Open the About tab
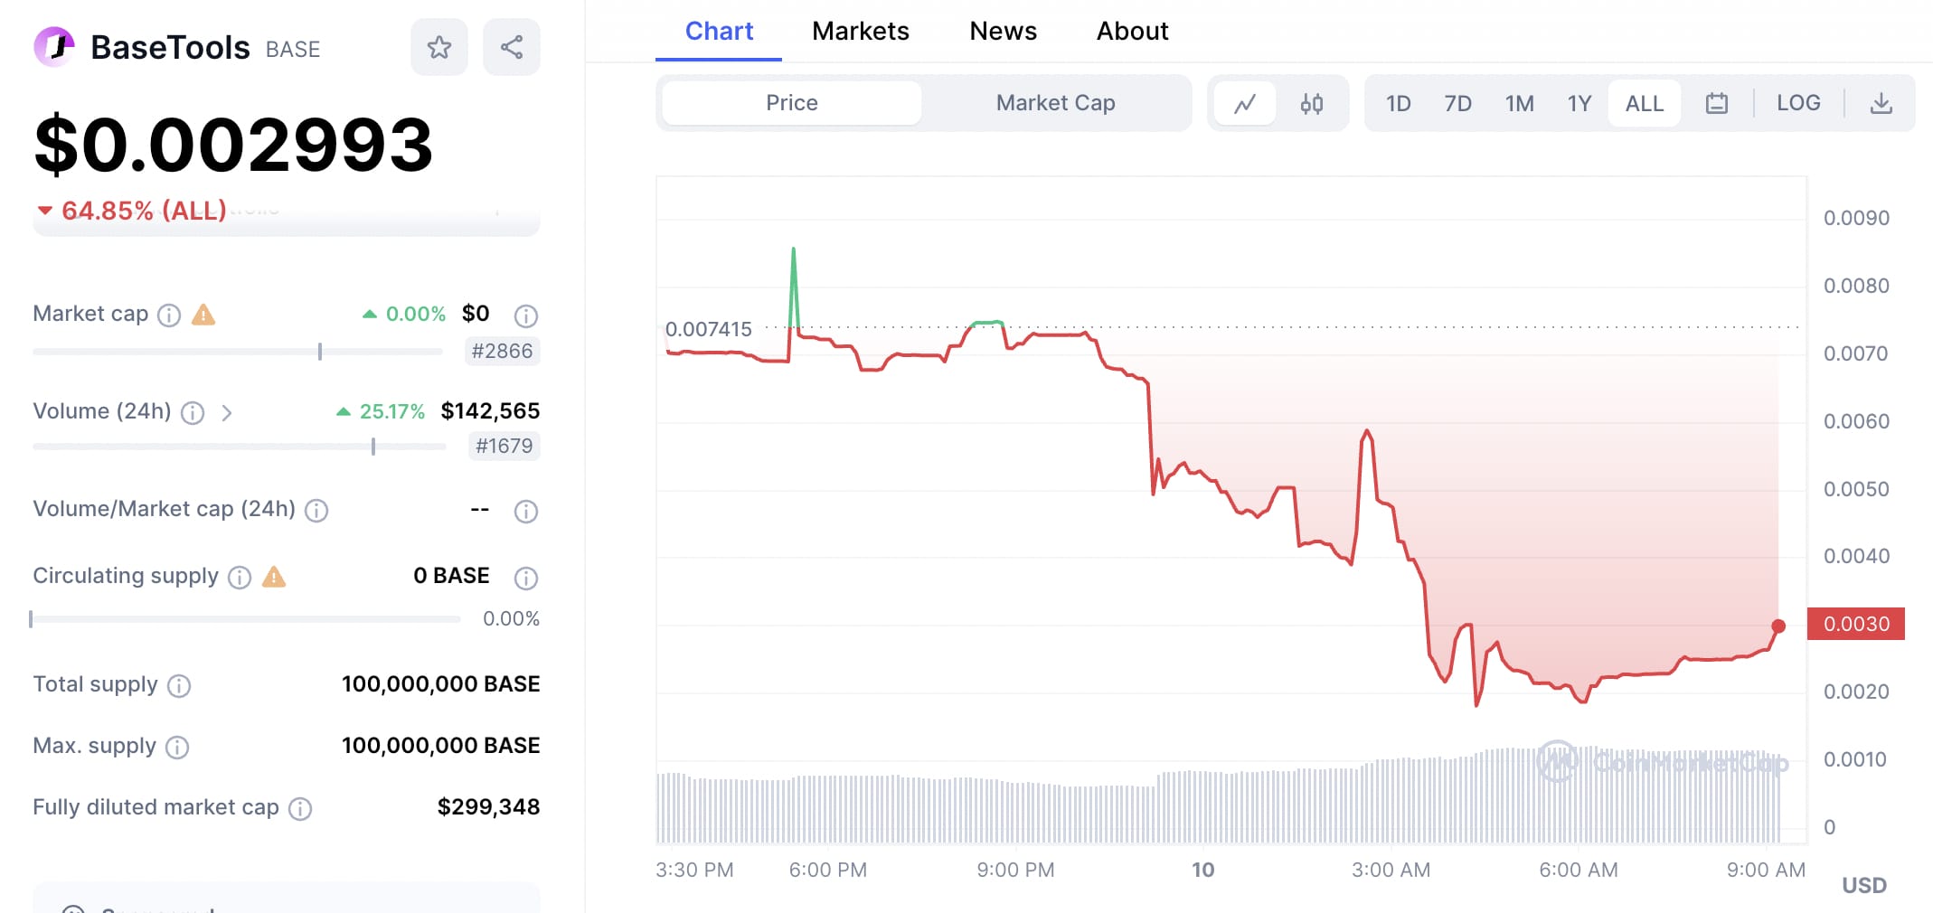Image resolution: width=1933 pixels, height=913 pixels. click(1132, 31)
